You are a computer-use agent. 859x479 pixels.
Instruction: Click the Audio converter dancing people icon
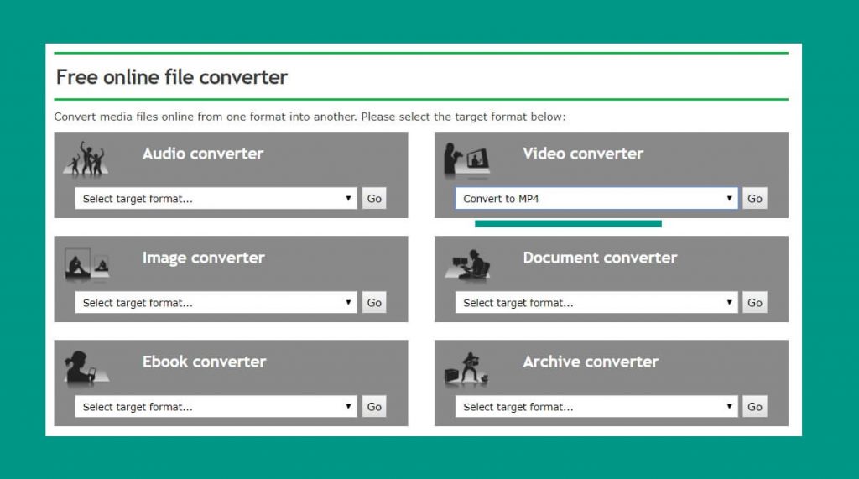[x=86, y=159]
